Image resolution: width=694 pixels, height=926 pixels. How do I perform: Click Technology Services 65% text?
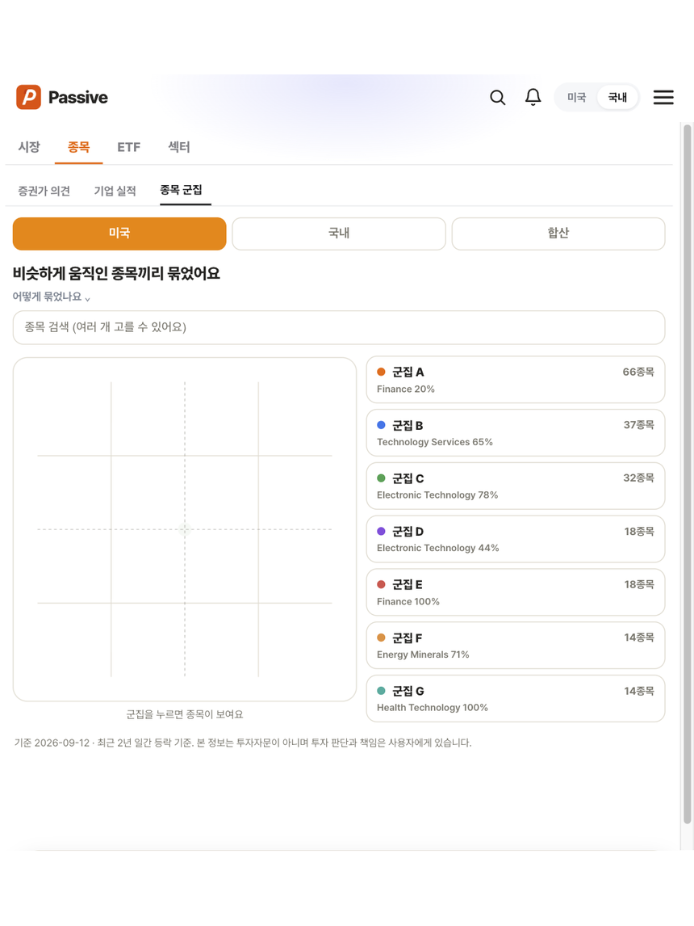pos(435,442)
